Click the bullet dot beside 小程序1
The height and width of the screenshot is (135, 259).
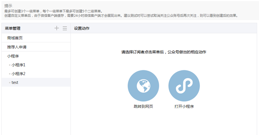click(x=10, y=65)
